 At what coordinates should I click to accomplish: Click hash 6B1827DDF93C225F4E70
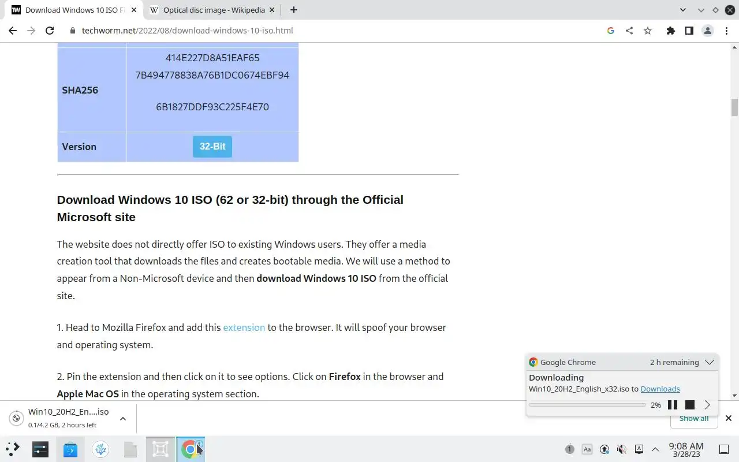(x=212, y=107)
